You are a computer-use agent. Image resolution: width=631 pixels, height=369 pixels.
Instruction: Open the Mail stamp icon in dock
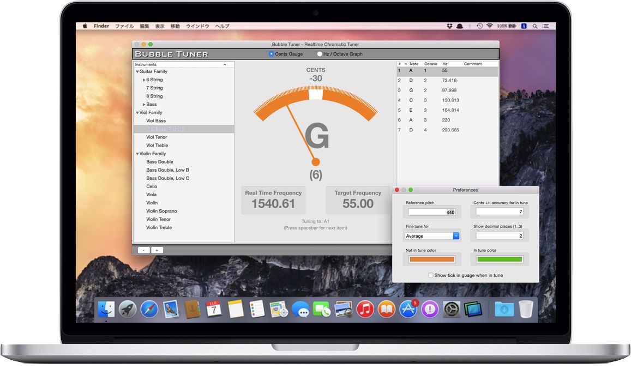pyautogui.click(x=171, y=310)
